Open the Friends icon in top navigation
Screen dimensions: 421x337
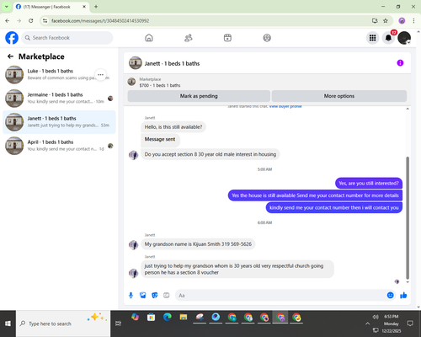click(189, 38)
